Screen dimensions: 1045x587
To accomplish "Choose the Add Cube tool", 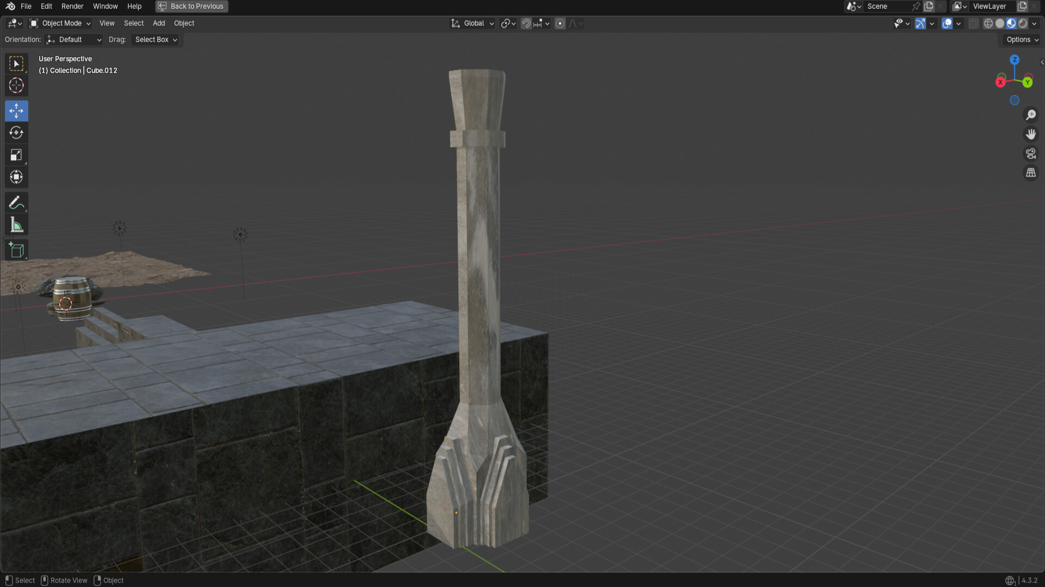I will 16,250.
